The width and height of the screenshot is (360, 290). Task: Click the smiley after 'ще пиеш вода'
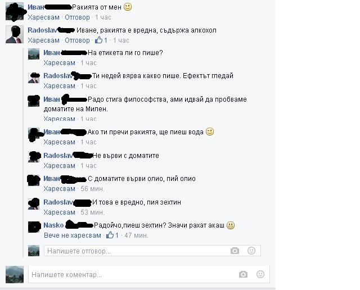pos(210,132)
